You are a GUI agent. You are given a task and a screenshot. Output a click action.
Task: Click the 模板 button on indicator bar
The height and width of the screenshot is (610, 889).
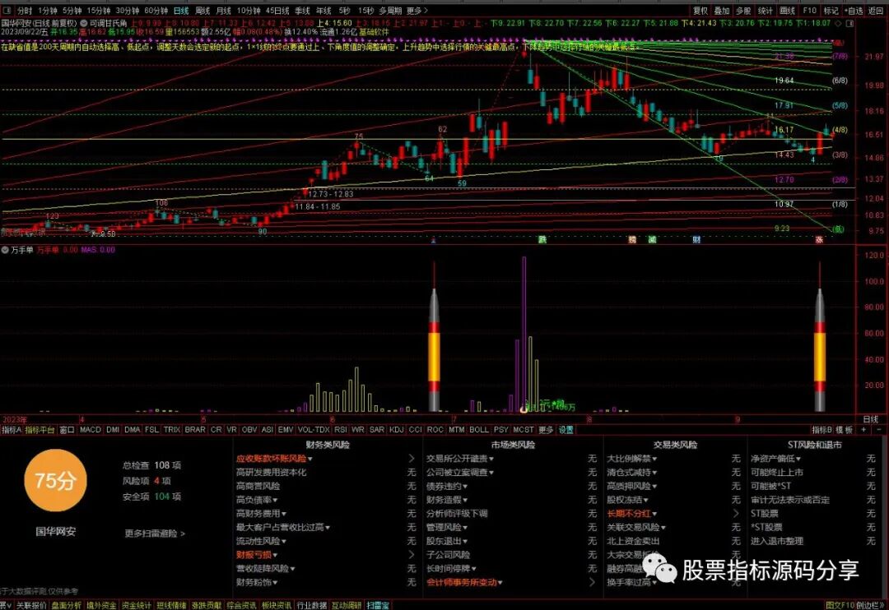point(844,430)
